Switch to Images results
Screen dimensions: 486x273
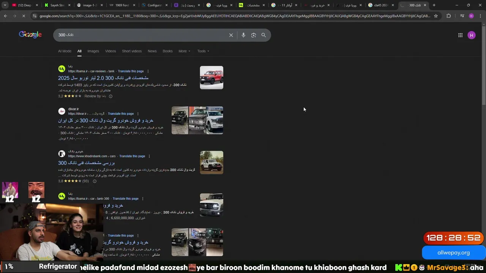click(93, 51)
